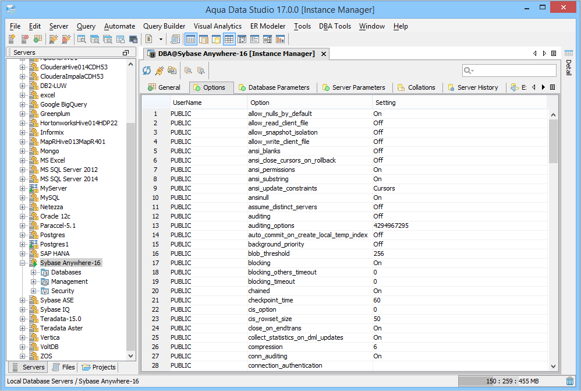Expand the Teradata Aster server node
Screen dimensions: 581x391
(23, 328)
